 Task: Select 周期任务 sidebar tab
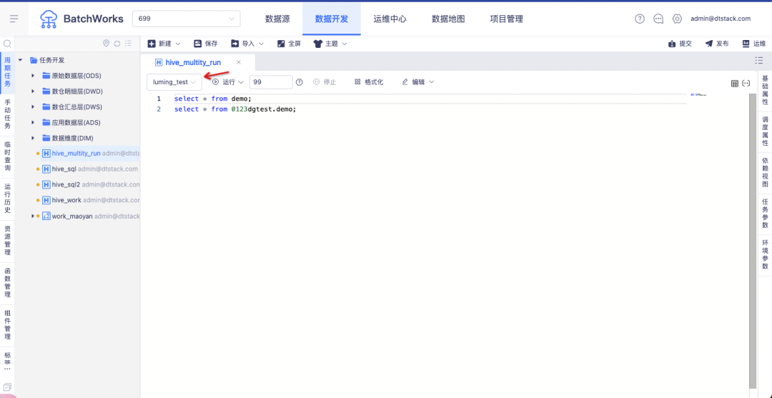(7, 72)
